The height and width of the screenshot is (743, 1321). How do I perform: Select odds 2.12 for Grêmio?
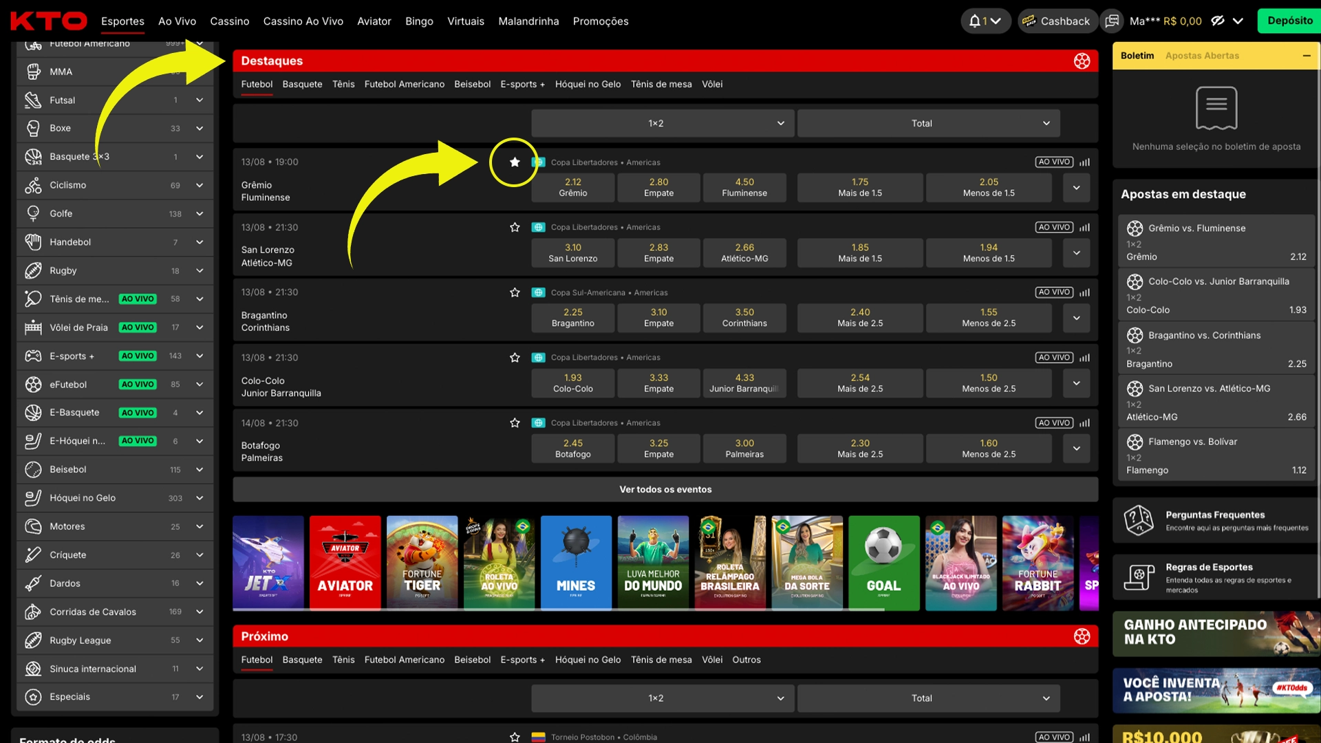click(x=573, y=187)
